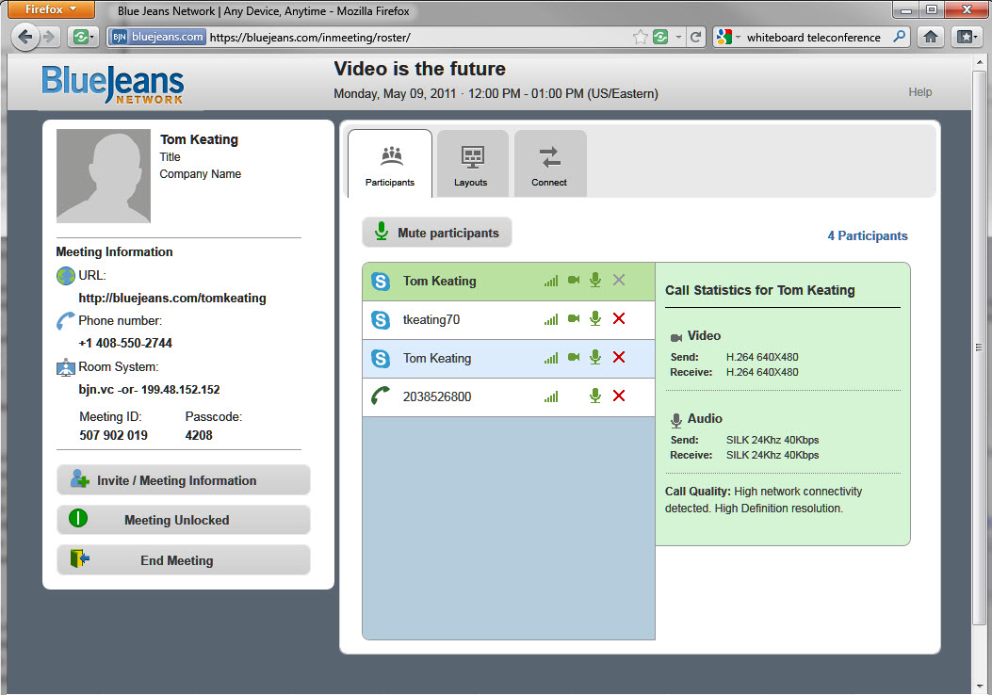Open the Connect tab
This screenshot has width=992, height=695.
coord(549,165)
